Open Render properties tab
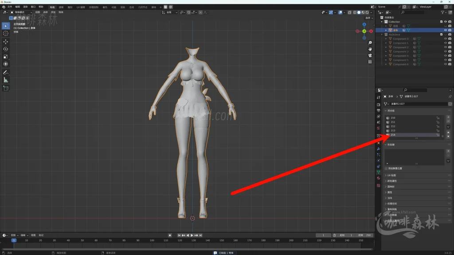Image resolution: width=454 pixels, height=255 pixels. 379,104
